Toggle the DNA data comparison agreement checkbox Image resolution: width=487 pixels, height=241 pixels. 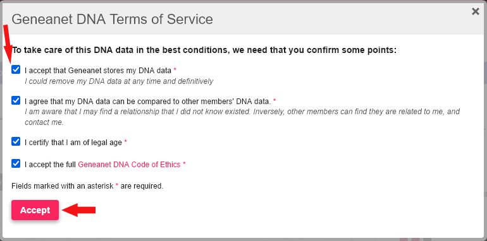[16, 100]
